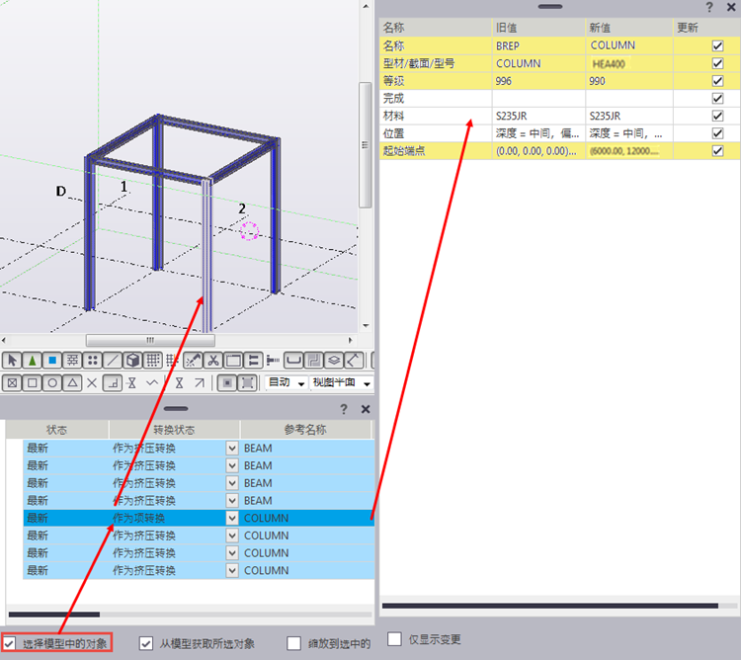The width and height of the screenshot is (741, 660).
Task: Uncheck update box for 起始端点 row
Action: point(717,151)
